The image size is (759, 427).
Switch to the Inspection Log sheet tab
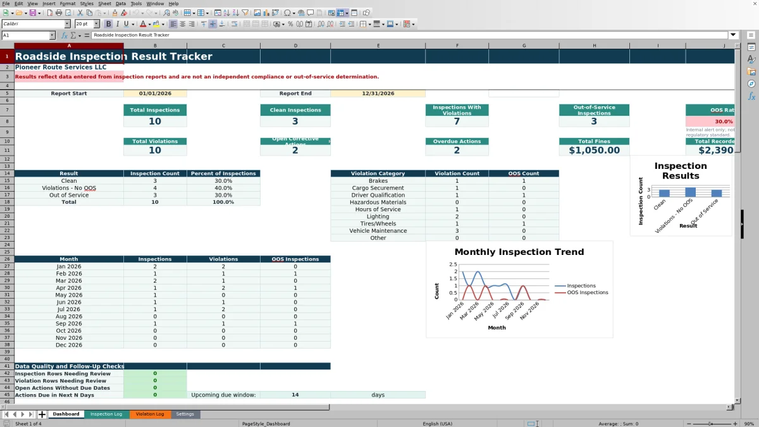pyautogui.click(x=106, y=414)
